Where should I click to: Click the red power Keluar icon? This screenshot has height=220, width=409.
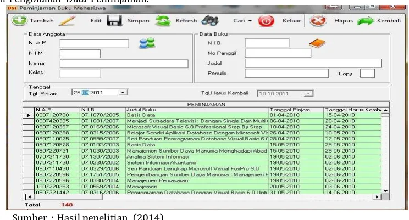tap(266, 21)
